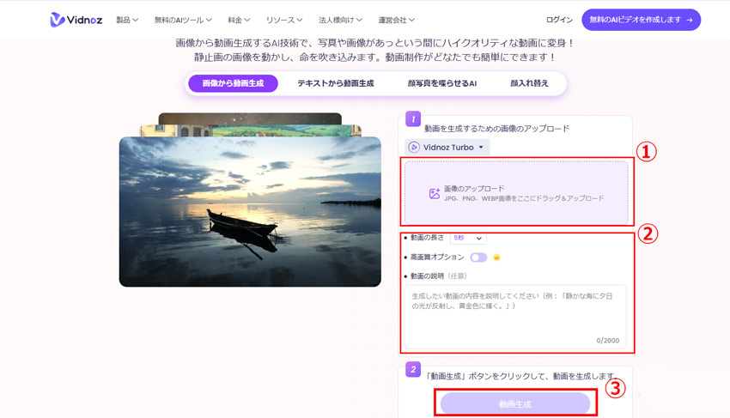Screen dimensions: 730x418
Task: Expand the 無料のAIツール menu
Action: pos(183,20)
